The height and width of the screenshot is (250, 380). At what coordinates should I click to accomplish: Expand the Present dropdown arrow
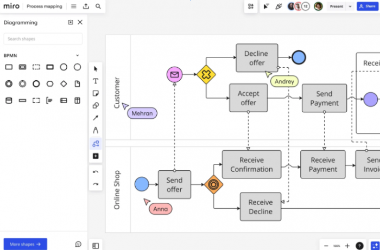tap(350, 7)
